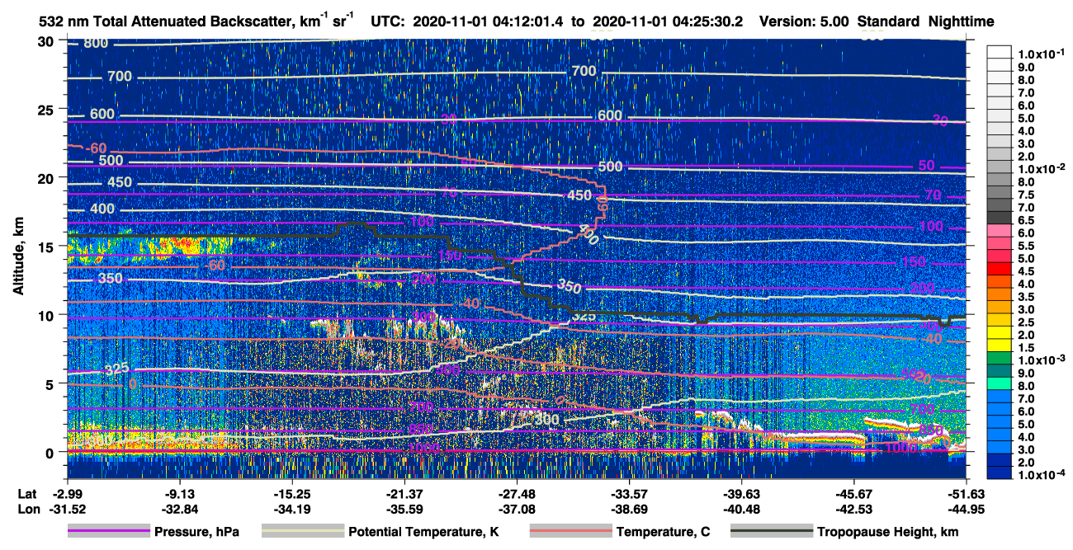Screen dimensions: 1073x550
Task: Click longitude value -42.53
Action: pyautogui.click(x=853, y=509)
